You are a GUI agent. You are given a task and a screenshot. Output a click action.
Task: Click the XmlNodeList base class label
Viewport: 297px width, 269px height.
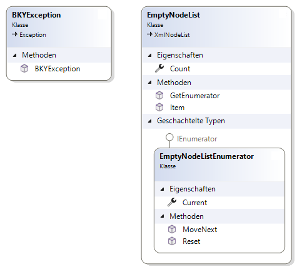pyautogui.click(x=172, y=34)
